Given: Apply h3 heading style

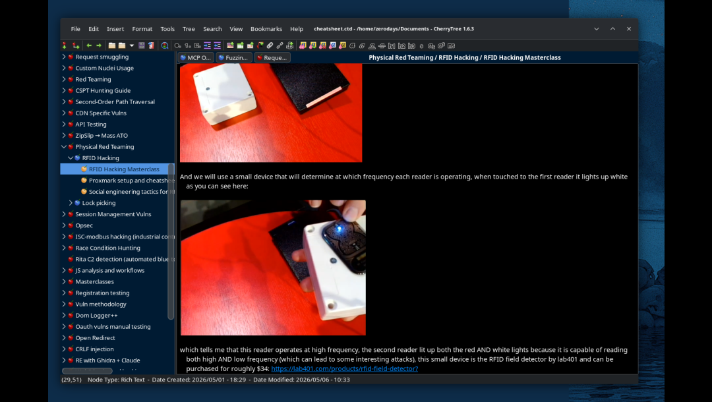Looking at the screenshot, I should [411, 45].
